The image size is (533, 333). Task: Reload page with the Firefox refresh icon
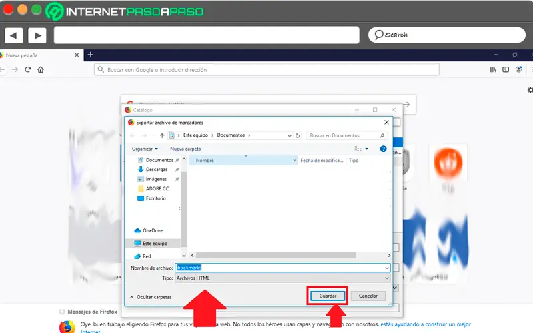[28, 70]
